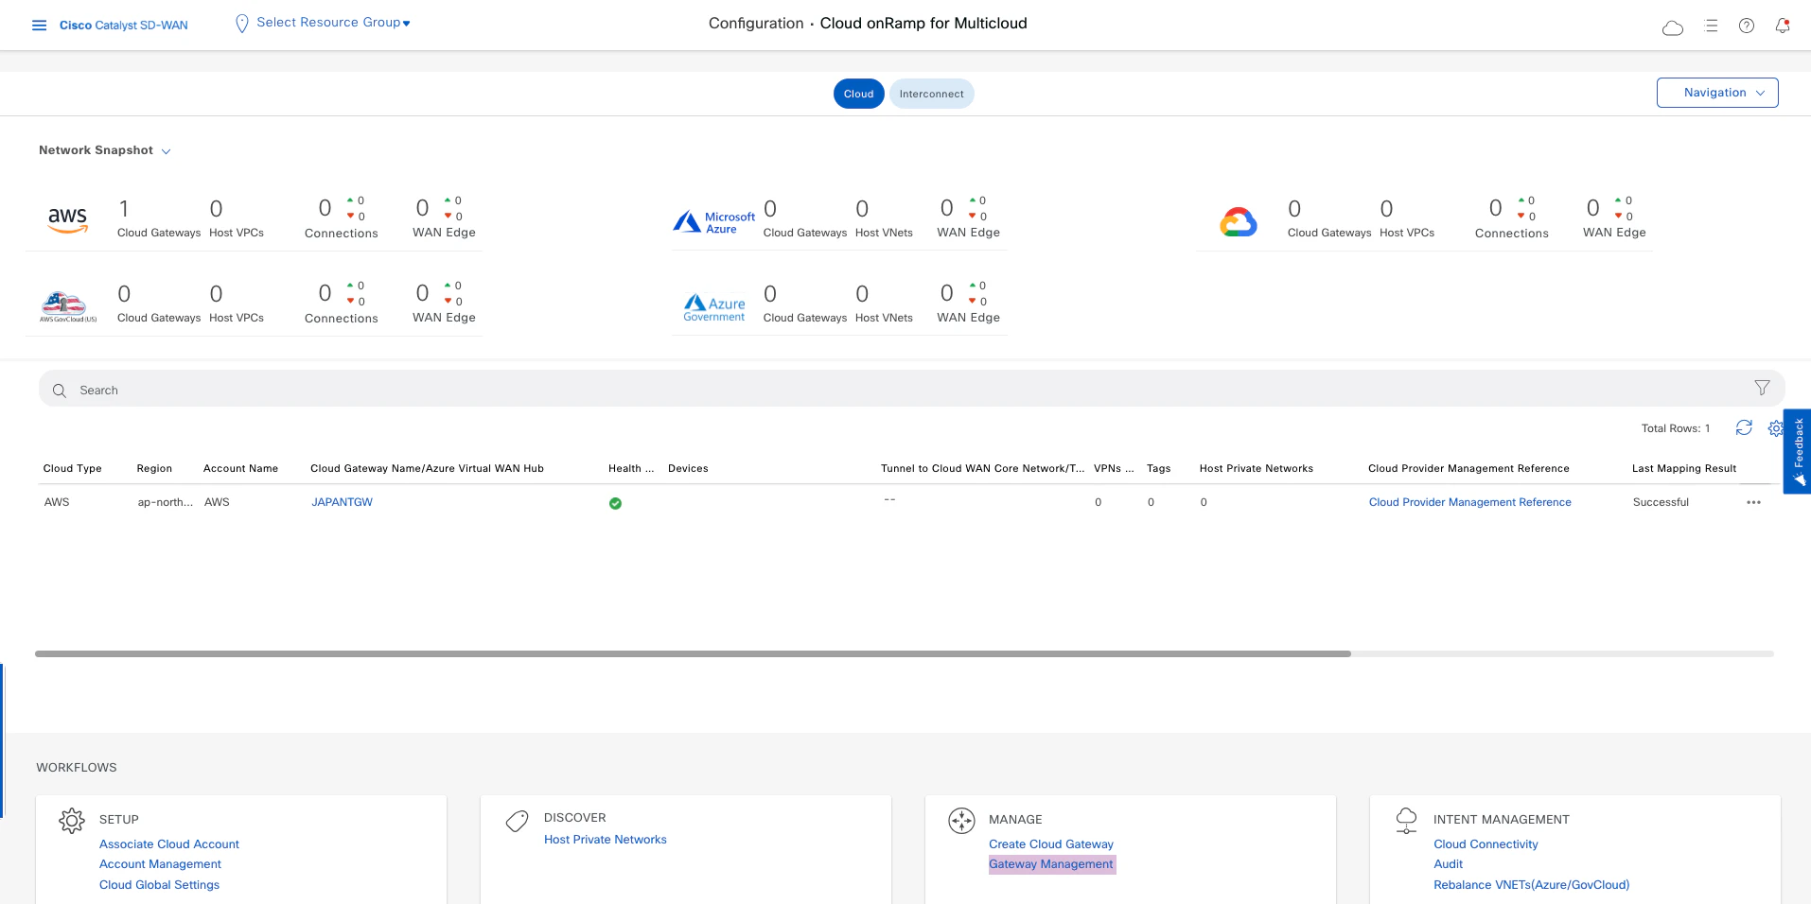Open the table filter funnel icon
This screenshot has width=1811, height=904.
point(1762,388)
